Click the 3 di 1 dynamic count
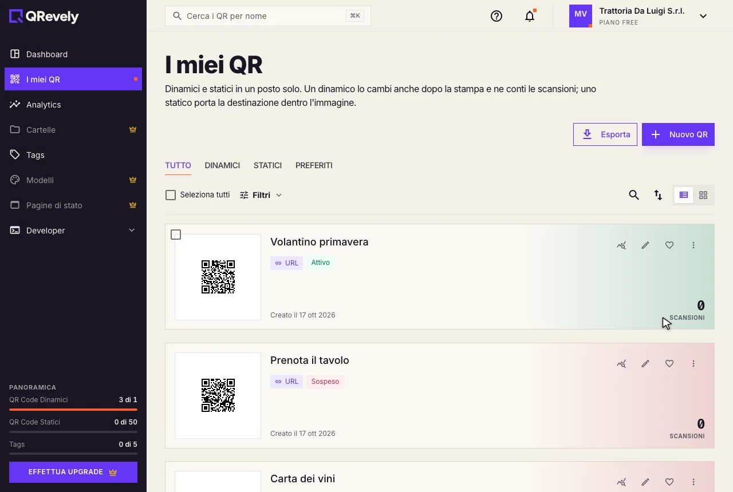Screen dimensions: 733x492 pos(128,400)
